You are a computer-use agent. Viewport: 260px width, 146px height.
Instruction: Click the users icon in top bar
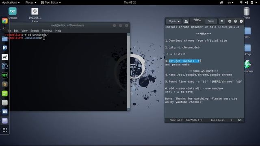tap(221, 2)
